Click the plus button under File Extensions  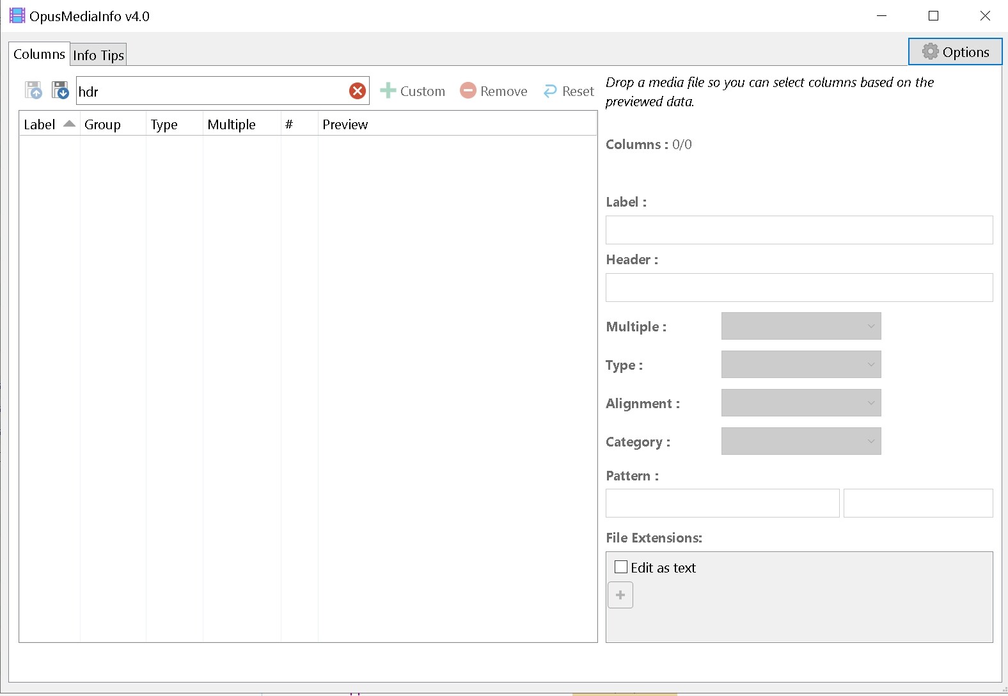[620, 595]
